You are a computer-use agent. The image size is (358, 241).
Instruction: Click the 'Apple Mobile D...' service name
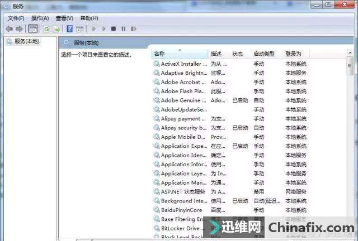pyautogui.click(x=183, y=137)
